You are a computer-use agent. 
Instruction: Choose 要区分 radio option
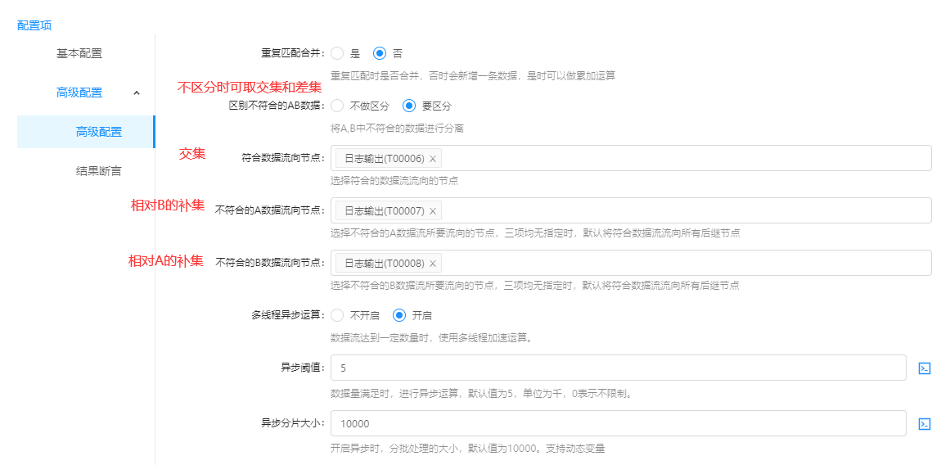(409, 106)
